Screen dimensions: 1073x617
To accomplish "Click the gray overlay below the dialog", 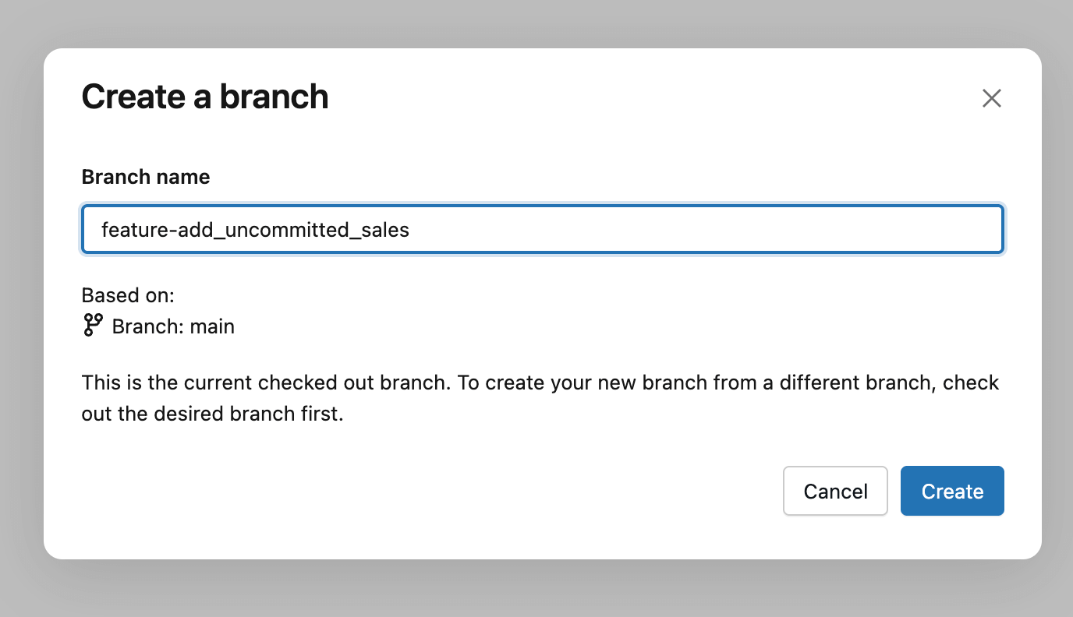I will (536, 590).
